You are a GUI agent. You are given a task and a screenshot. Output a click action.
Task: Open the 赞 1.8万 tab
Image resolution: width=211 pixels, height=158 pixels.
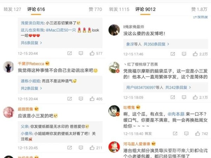point(199,9)
